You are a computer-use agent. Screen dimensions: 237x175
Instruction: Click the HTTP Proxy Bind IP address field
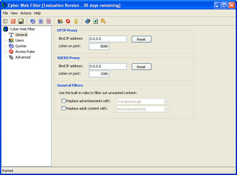(x=108, y=39)
